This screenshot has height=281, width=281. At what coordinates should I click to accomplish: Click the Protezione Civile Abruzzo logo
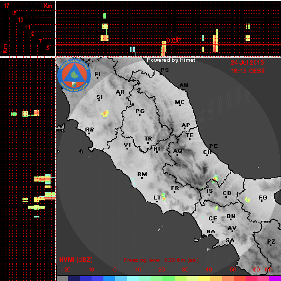[x=74, y=75]
